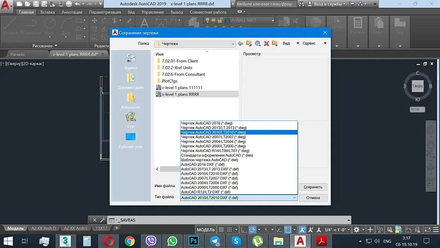Select AutoCAD 2018 DXF file type
The image size is (440, 248).
[202, 164]
